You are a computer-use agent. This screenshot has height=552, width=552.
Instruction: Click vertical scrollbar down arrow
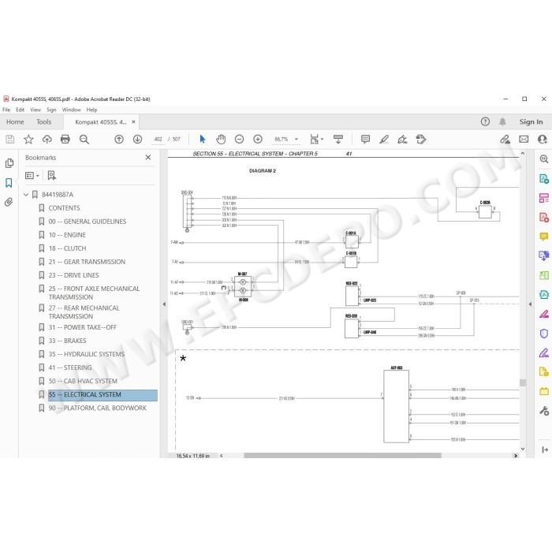pos(523,449)
